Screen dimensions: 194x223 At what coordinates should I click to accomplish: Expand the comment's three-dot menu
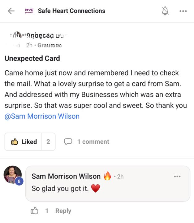coord(177,177)
